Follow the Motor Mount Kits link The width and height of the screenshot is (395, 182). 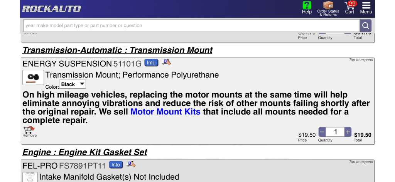[x=165, y=112]
